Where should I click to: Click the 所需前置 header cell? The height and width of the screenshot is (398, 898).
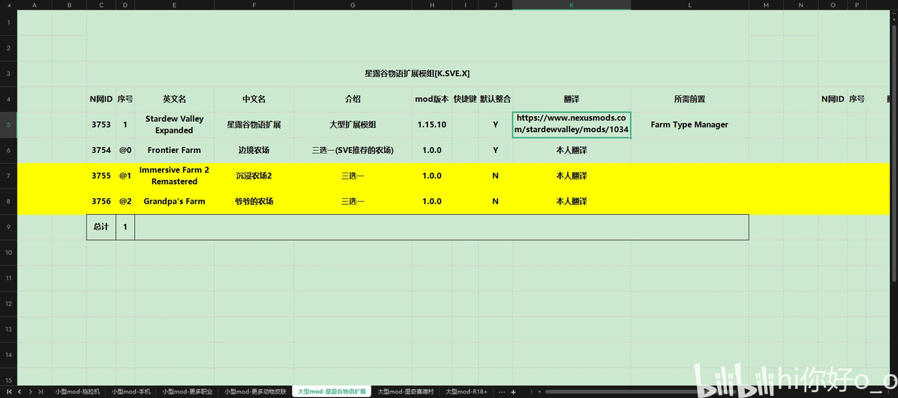click(x=689, y=99)
